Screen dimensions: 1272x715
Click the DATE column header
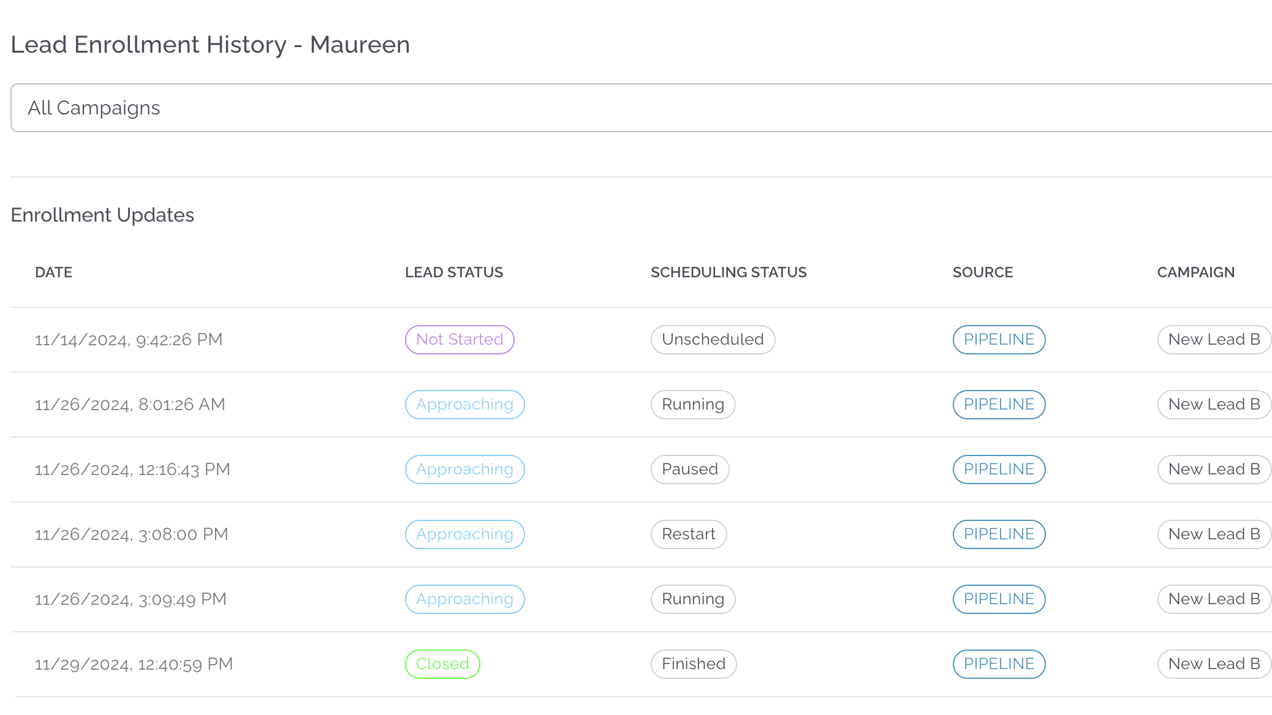(54, 272)
